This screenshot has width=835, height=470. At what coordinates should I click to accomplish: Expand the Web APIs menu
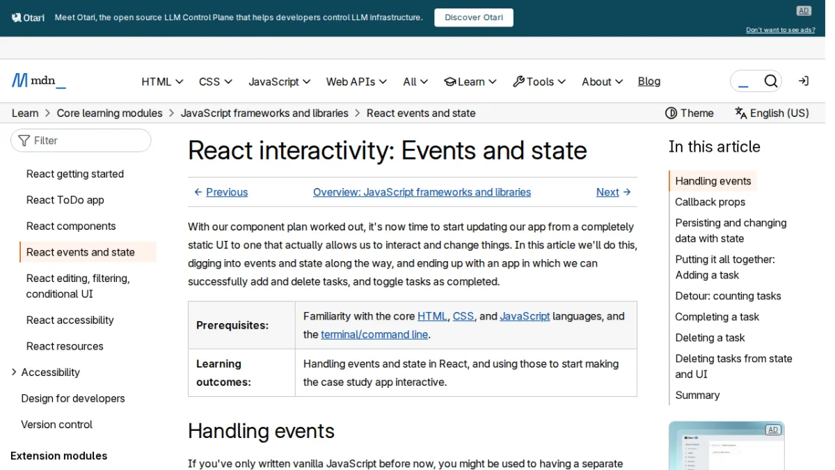tap(356, 81)
